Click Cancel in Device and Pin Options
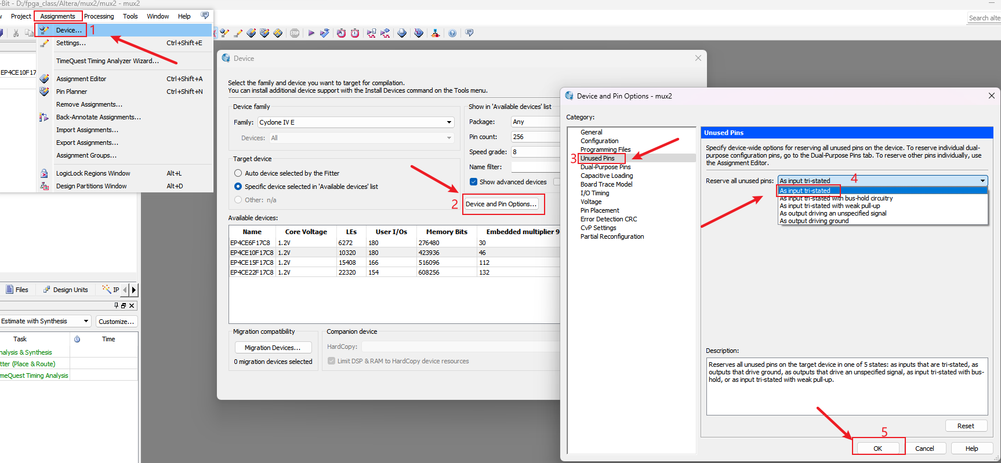The height and width of the screenshot is (463, 1001). [924, 449]
